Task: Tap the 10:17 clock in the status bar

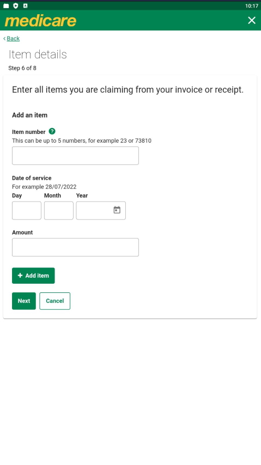Action: coord(252,5)
